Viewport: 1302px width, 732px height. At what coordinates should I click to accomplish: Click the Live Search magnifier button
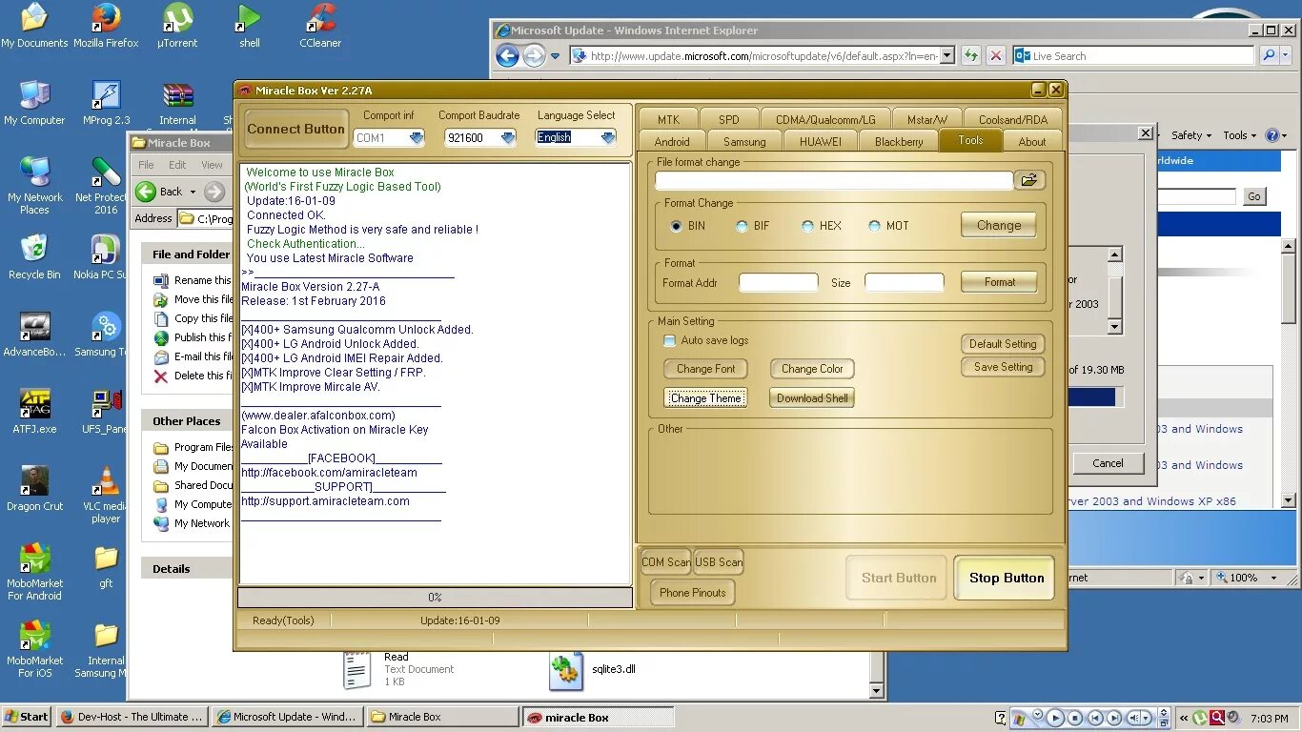1268,55
